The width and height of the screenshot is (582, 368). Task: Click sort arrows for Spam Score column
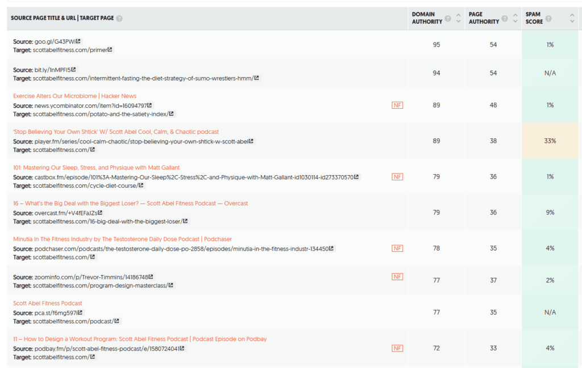click(572, 19)
